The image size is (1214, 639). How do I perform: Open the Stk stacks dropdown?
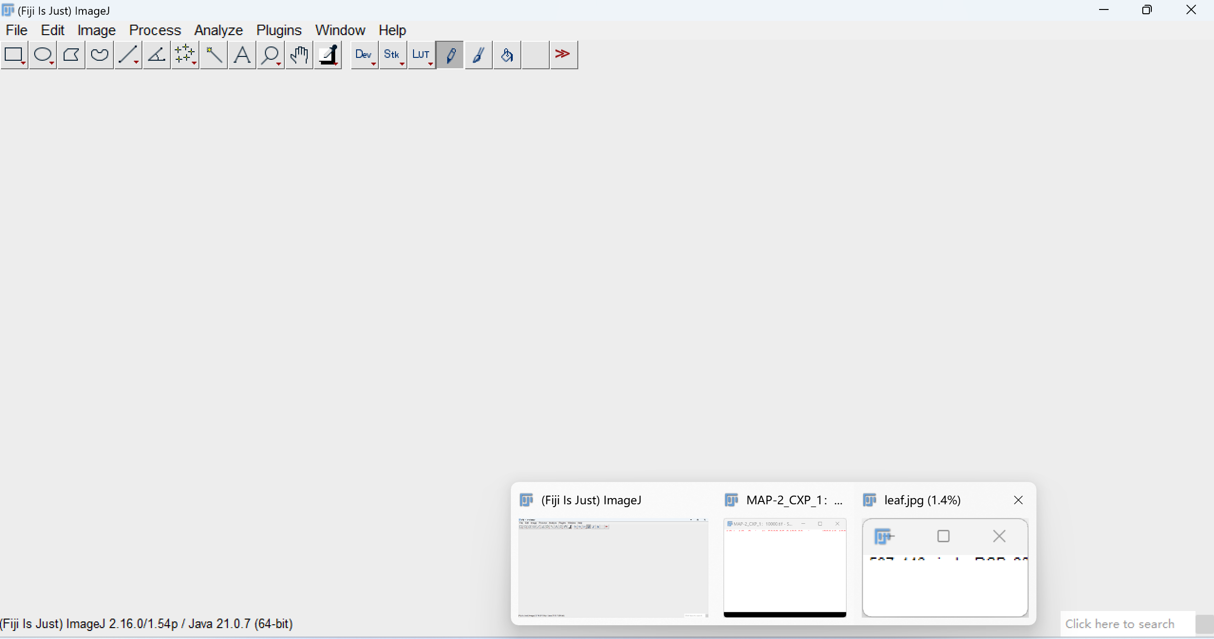(393, 55)
